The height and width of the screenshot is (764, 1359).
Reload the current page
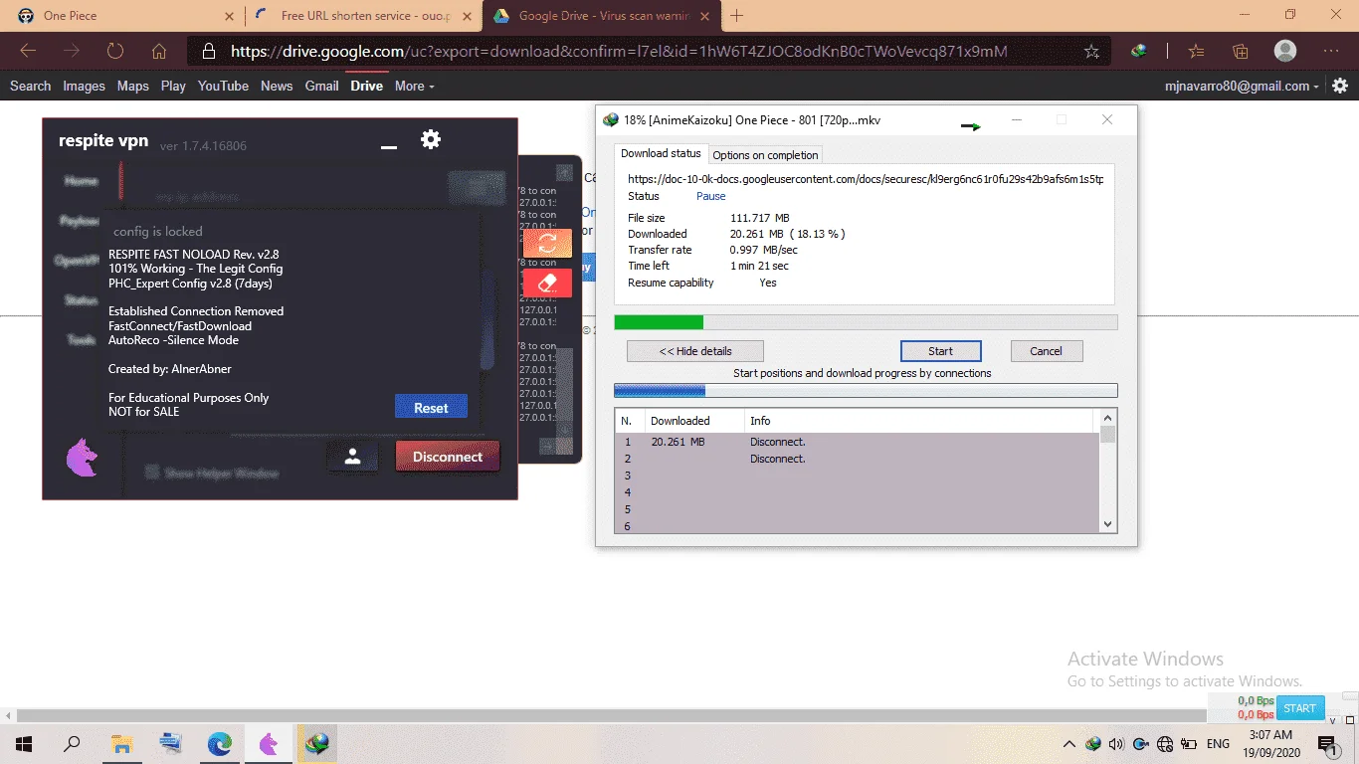click(115, 51)
